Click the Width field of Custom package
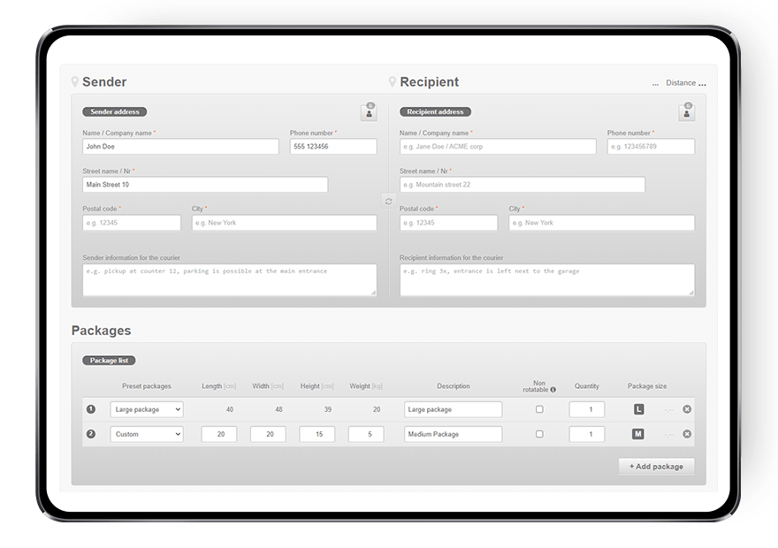Viewport: 778px width, 548px height. point(268,434)
